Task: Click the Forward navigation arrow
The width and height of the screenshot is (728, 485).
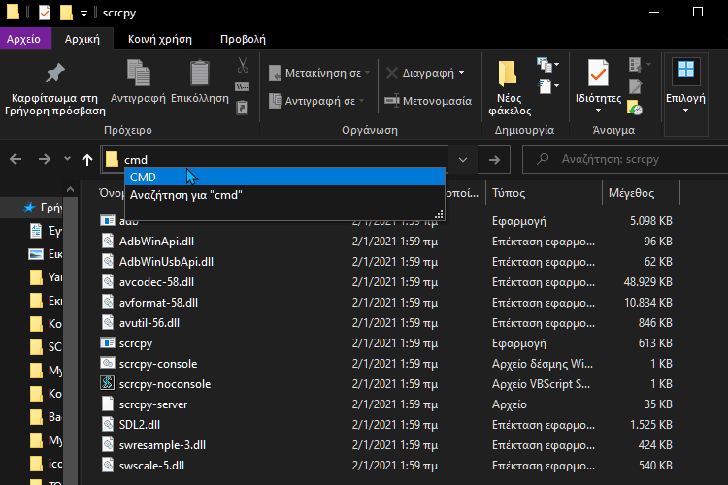Action: [45, 160]
